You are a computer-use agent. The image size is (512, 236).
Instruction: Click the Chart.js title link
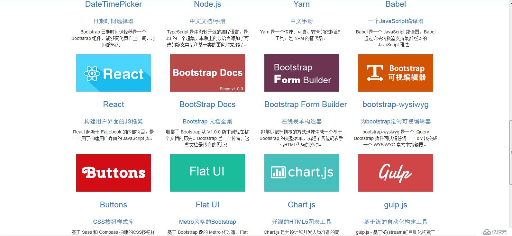[302, 205]
